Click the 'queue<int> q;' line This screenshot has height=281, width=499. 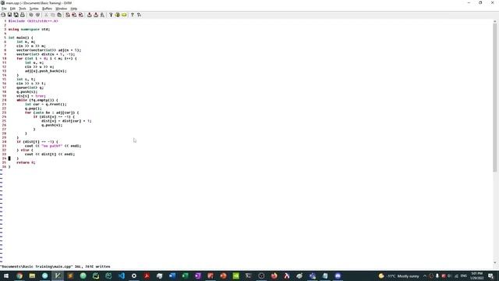coord(30,87)
